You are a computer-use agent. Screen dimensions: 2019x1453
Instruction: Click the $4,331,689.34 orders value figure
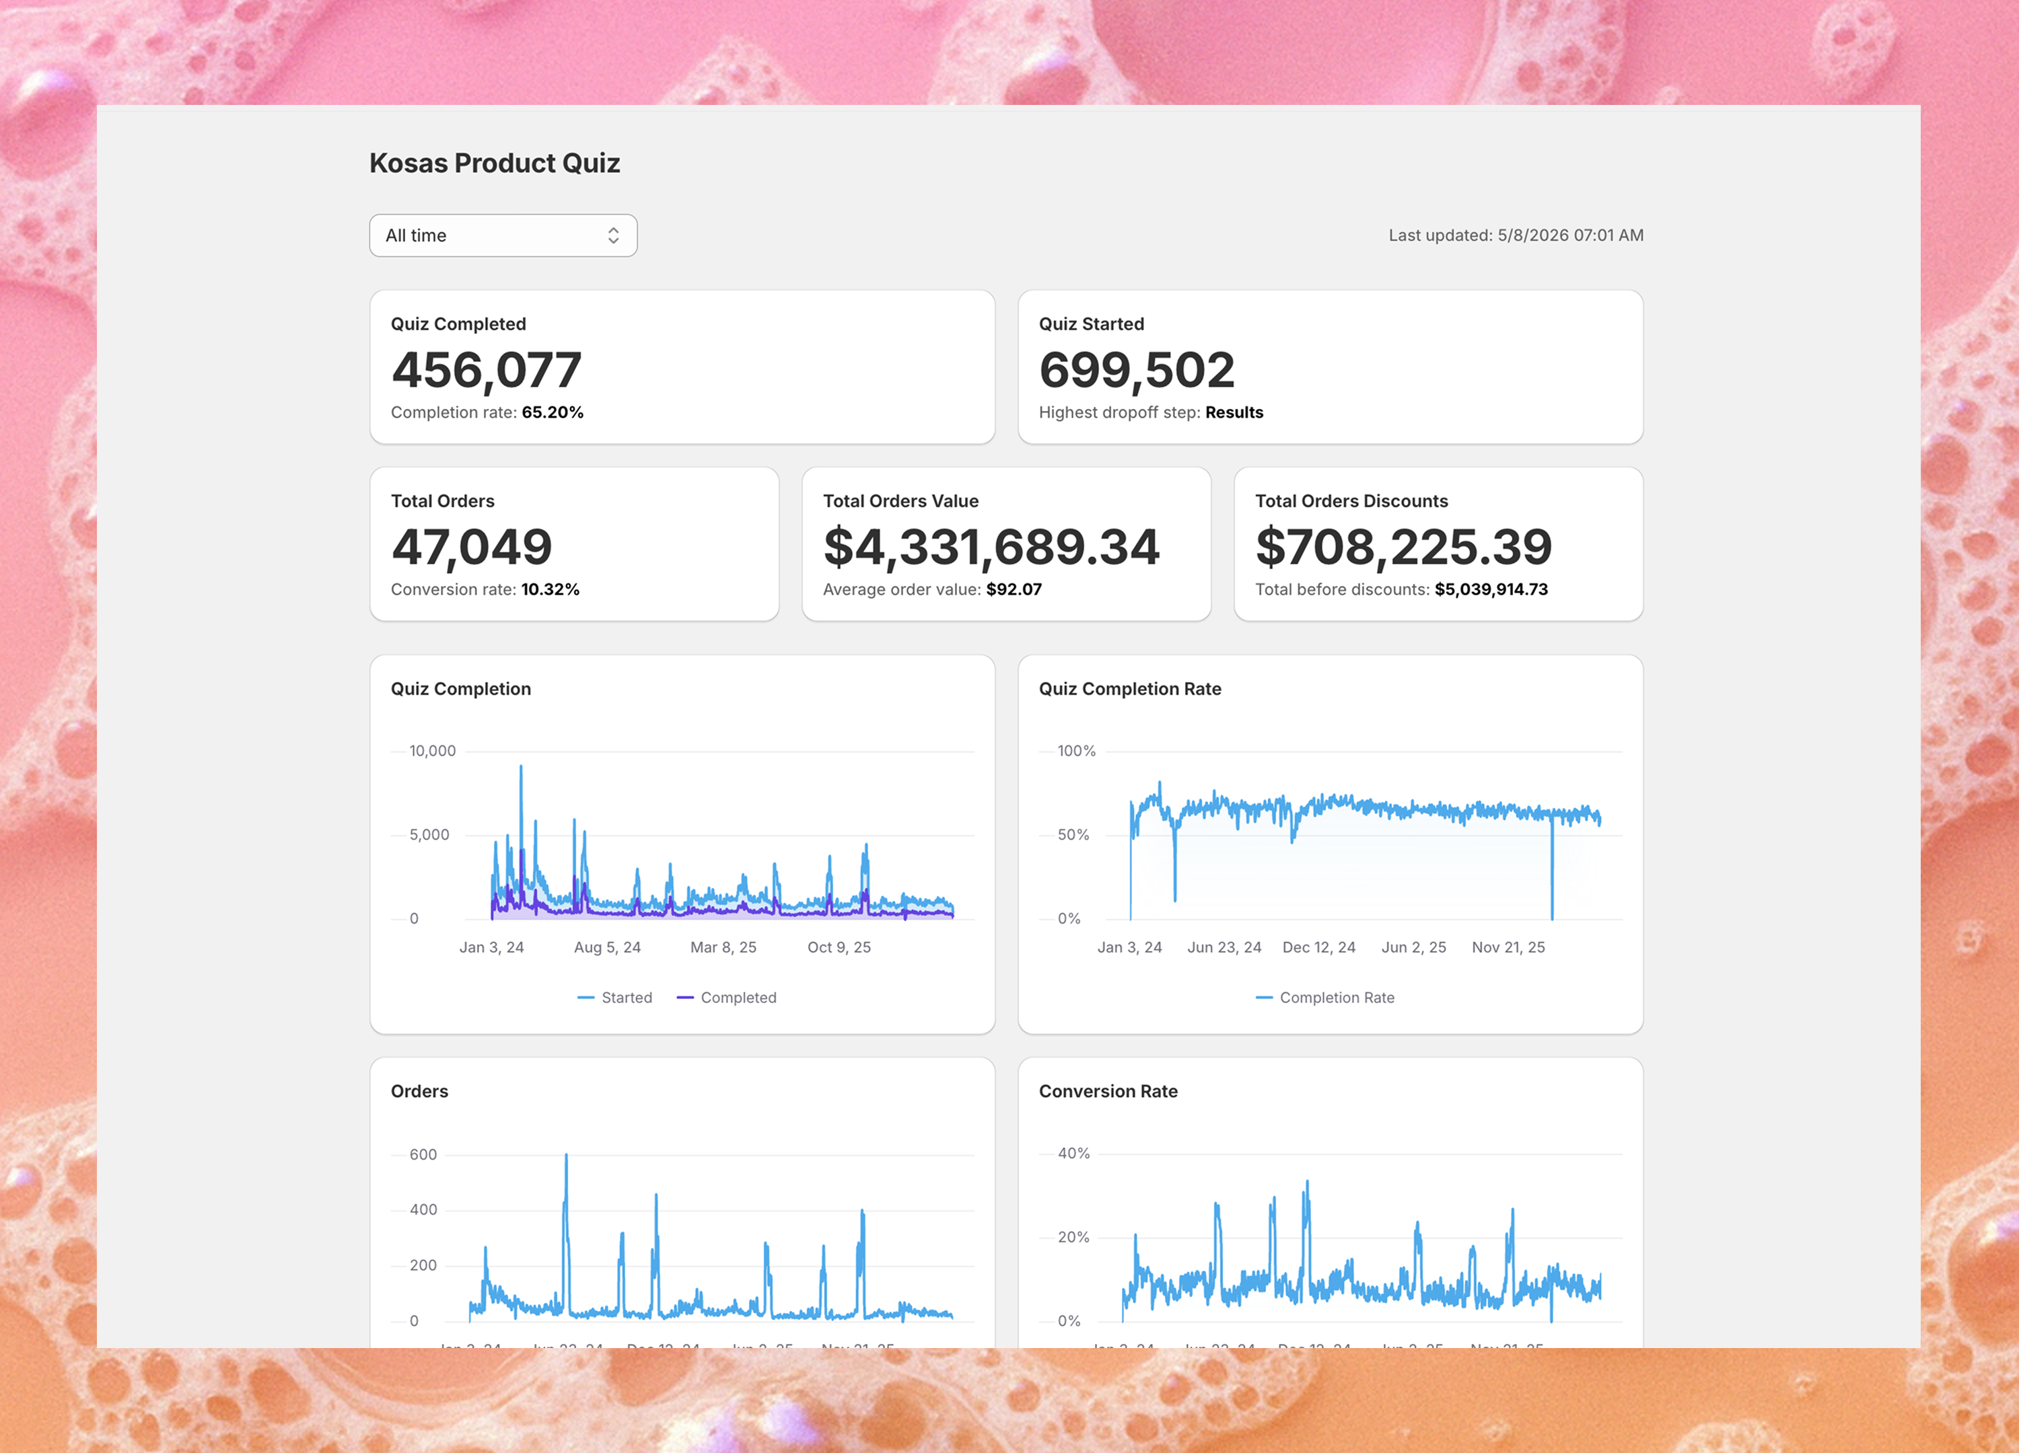click(992, 547)
